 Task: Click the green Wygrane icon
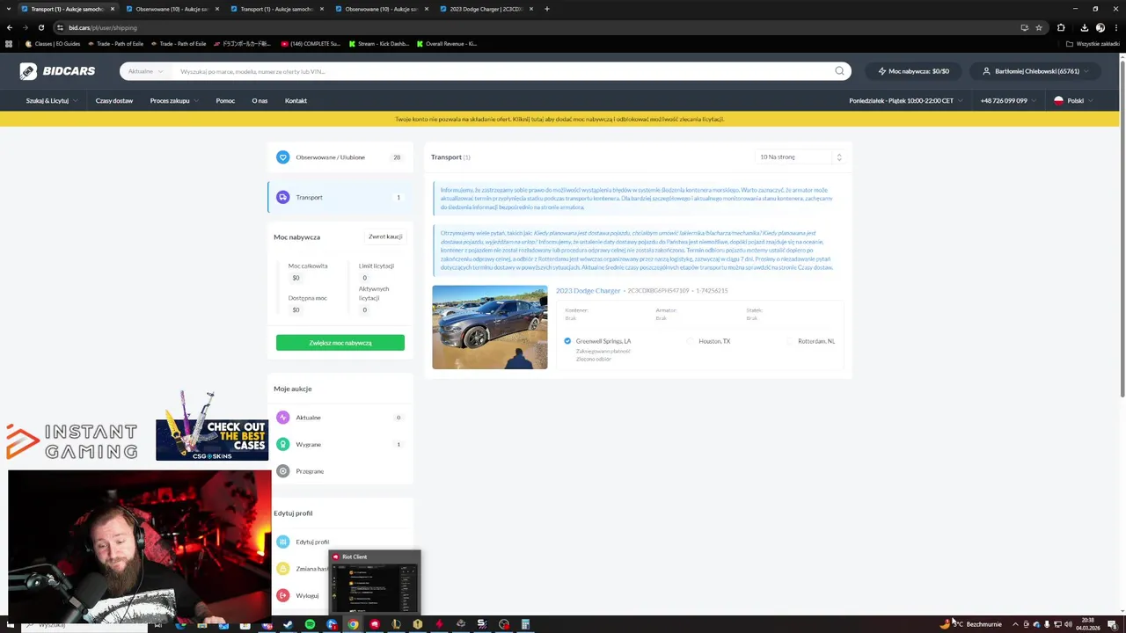[x=282, y=444]
